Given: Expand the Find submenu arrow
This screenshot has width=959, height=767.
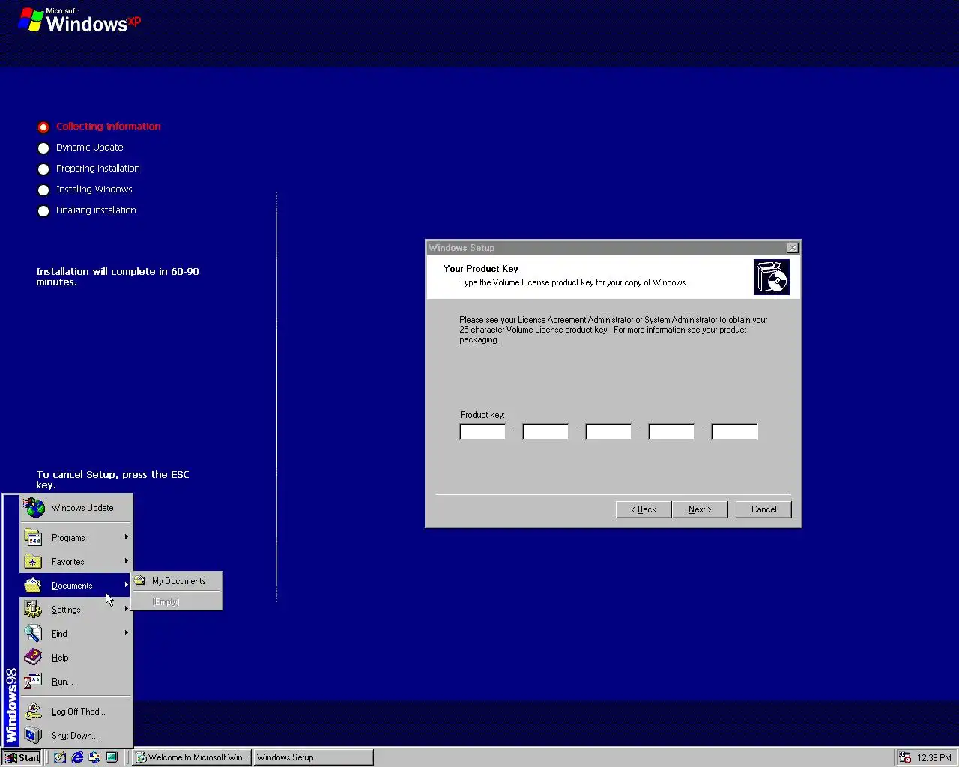Looking at the screenshot, I should tap(126, 633).
